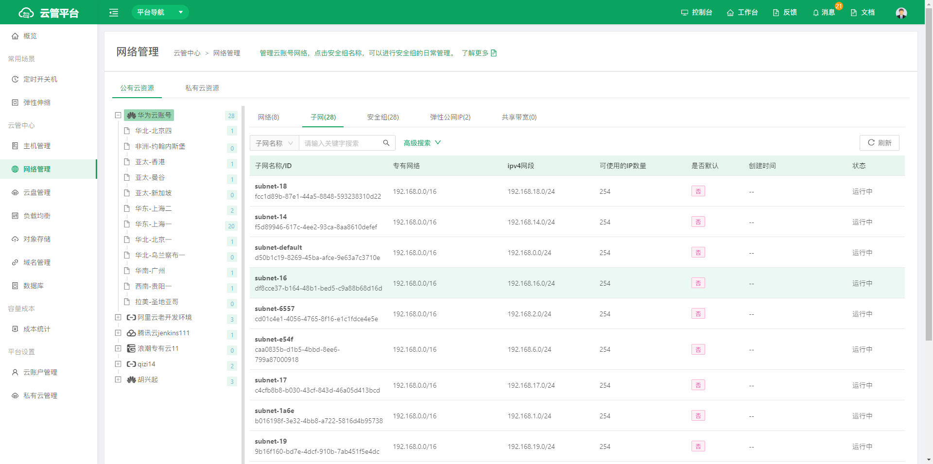
Task: Select the 华为云账号 tree node
Action: point(149,115)
